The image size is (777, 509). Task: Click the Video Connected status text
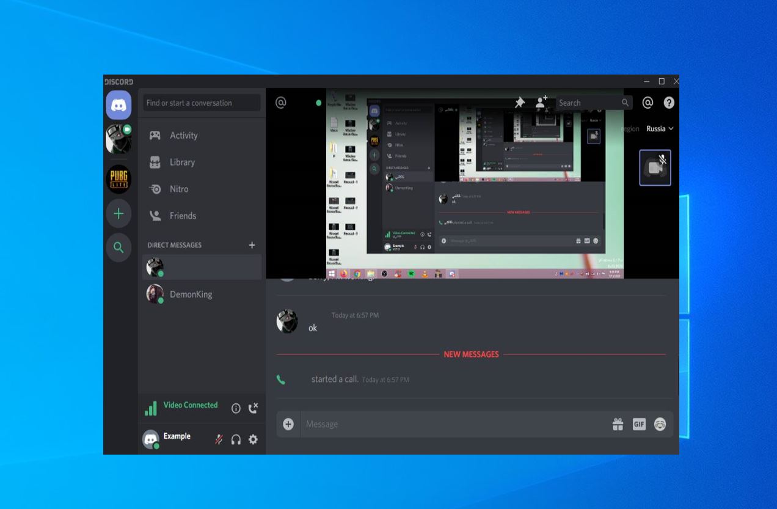click(x=191, y=405)
